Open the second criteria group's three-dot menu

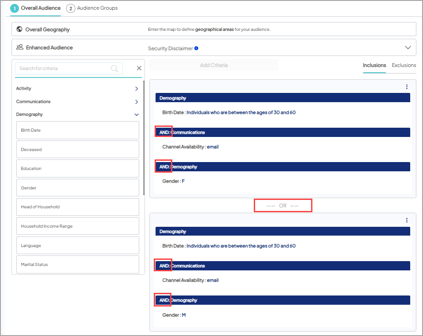coord(407,220)
